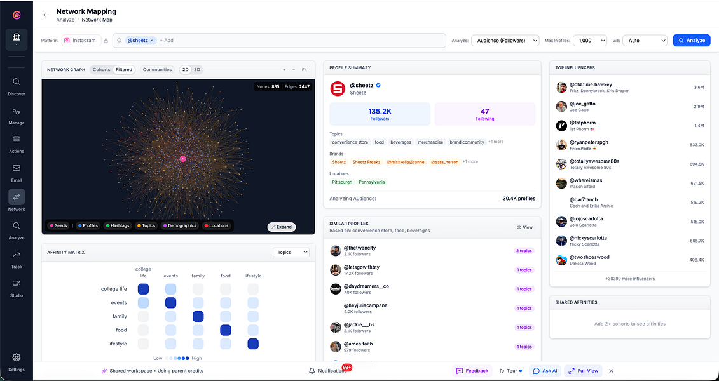Toggle Hashtags legend filter
719x381 pixels.
point(118,226)
